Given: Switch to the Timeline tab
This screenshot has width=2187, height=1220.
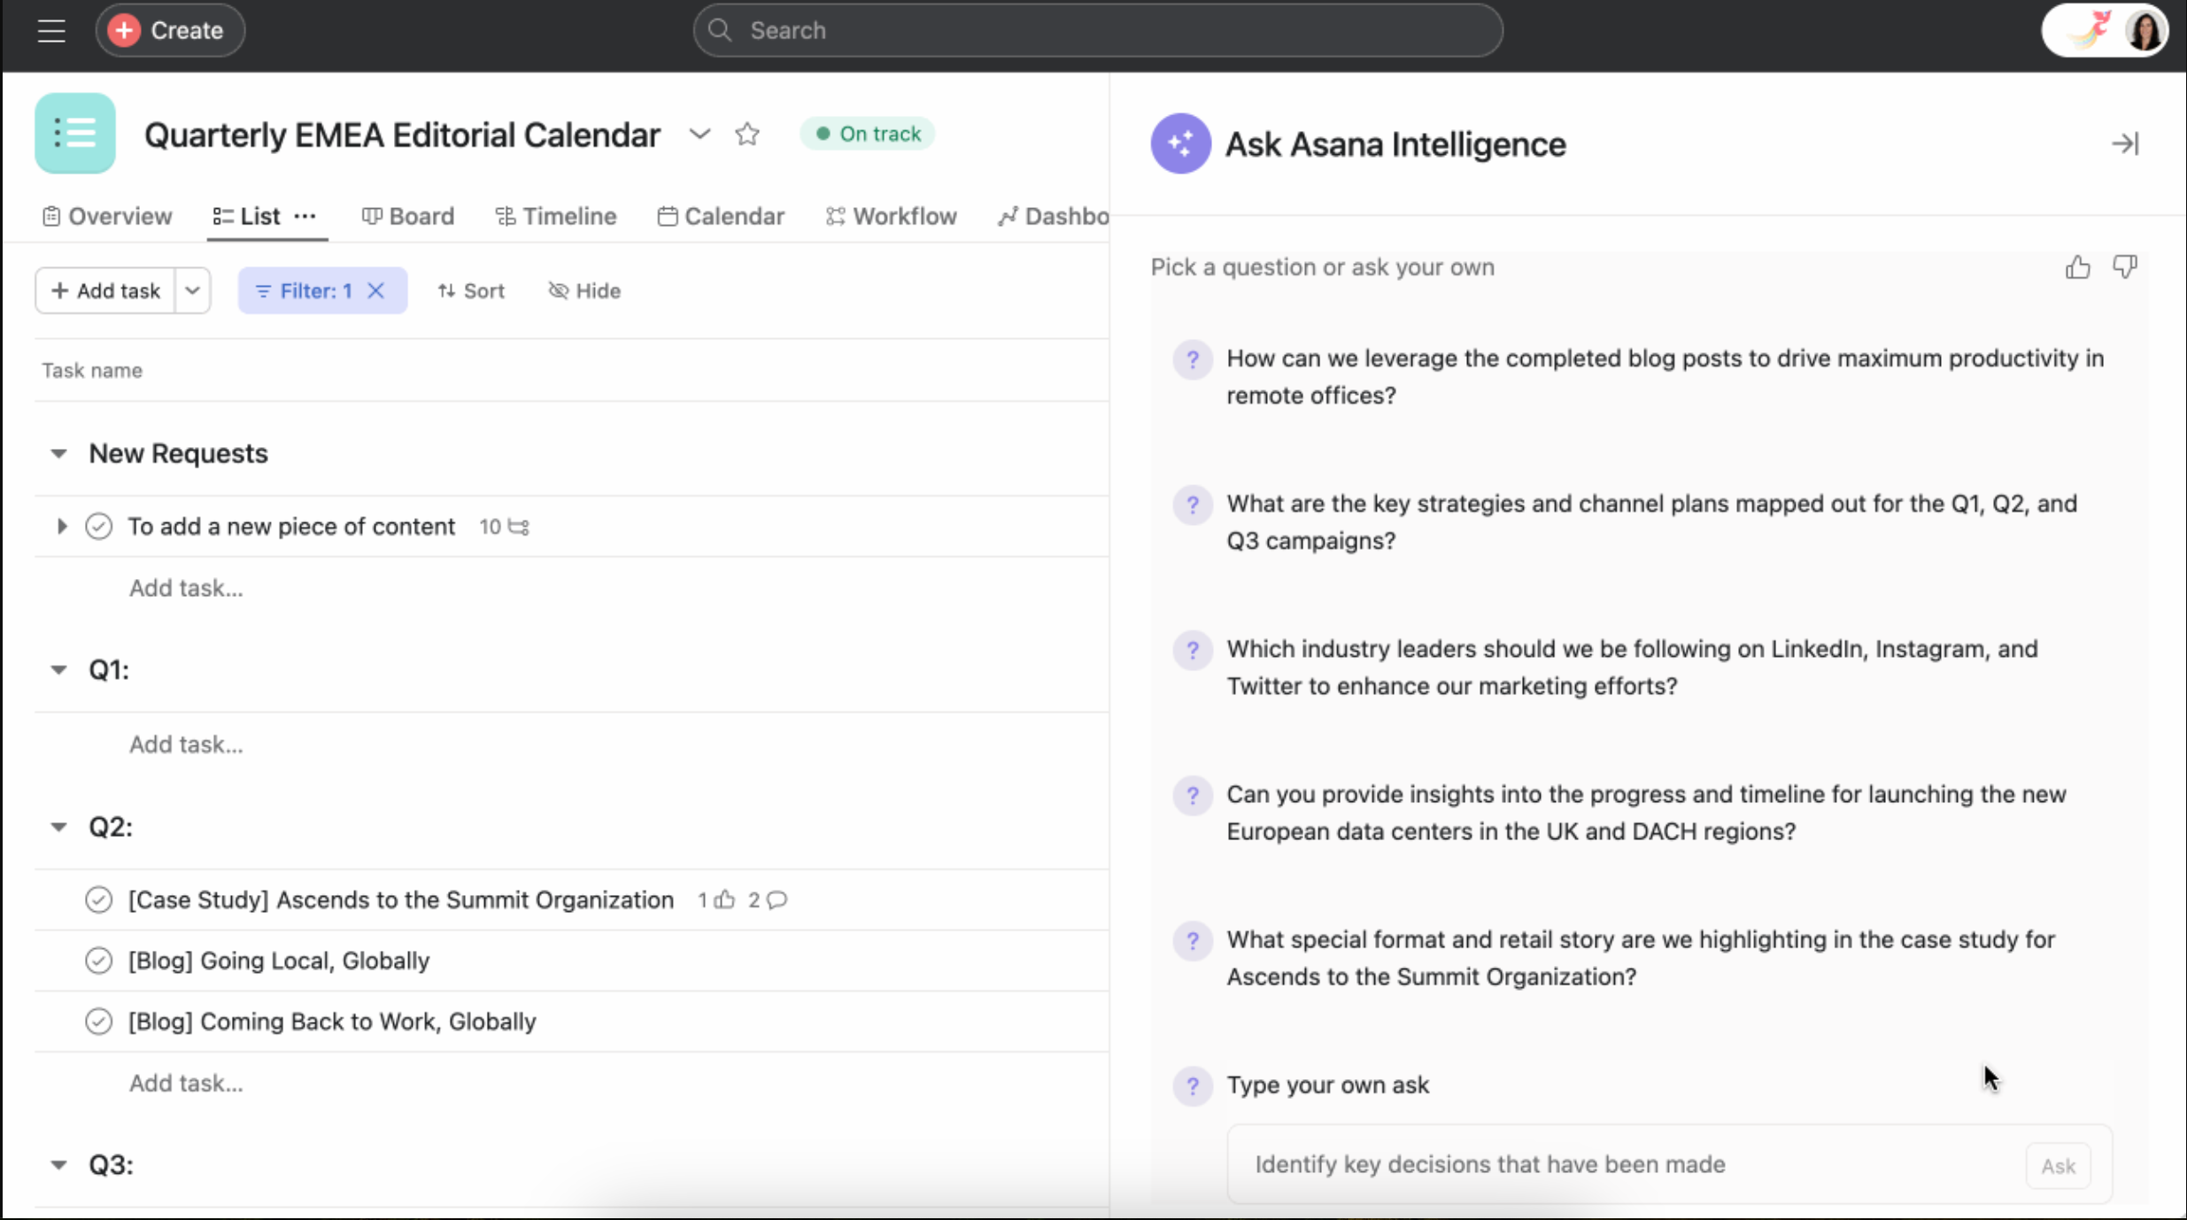Looking at the screenshot, I should (x=556, y=216).
